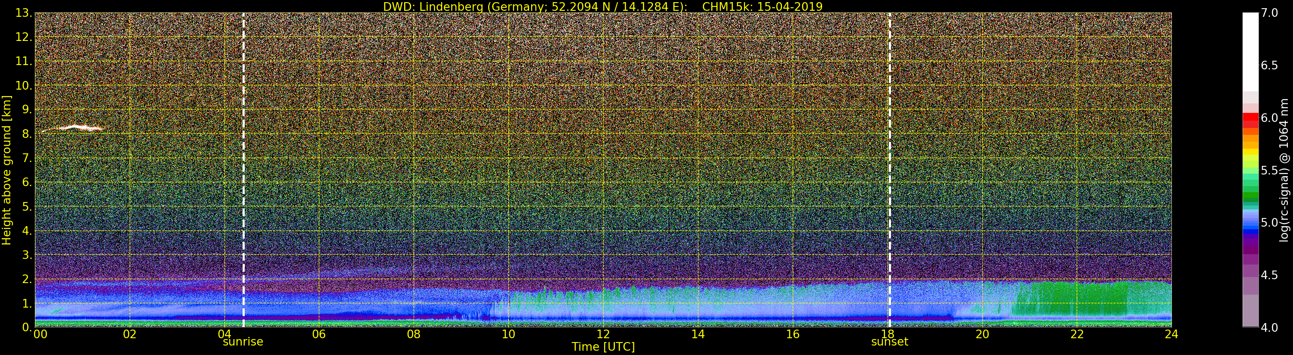
Task: Click the height axis tick label '1.'
Action: [x=27, y=303]
